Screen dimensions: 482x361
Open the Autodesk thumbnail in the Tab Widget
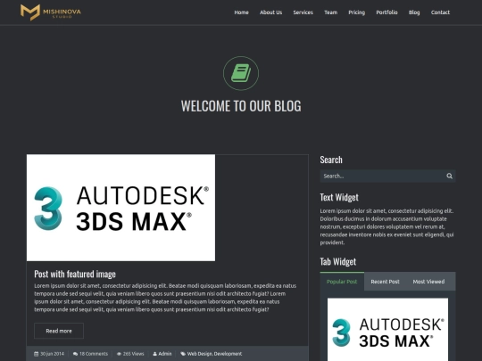[387, 330]
